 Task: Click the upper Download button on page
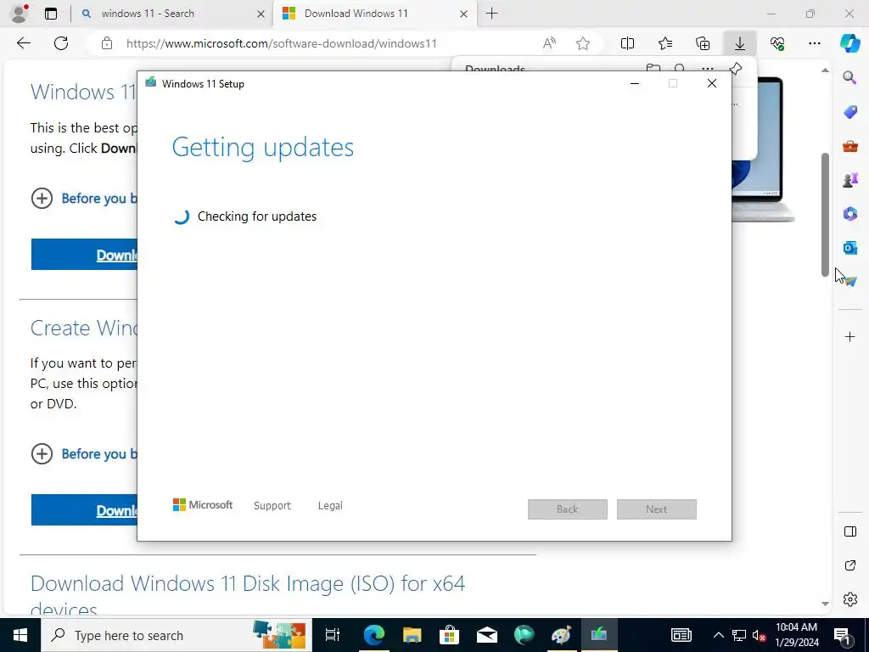click(x=84, y=255)
